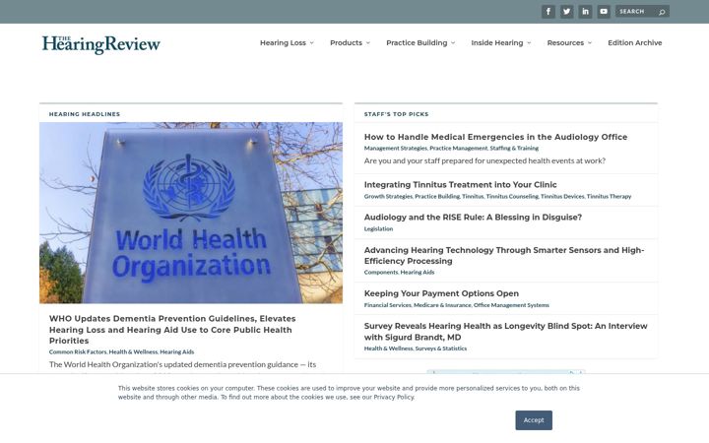Expand the Practice Building dropdown chevron
The height and width of the screenshot is (443, 709).
click(453, 43)
